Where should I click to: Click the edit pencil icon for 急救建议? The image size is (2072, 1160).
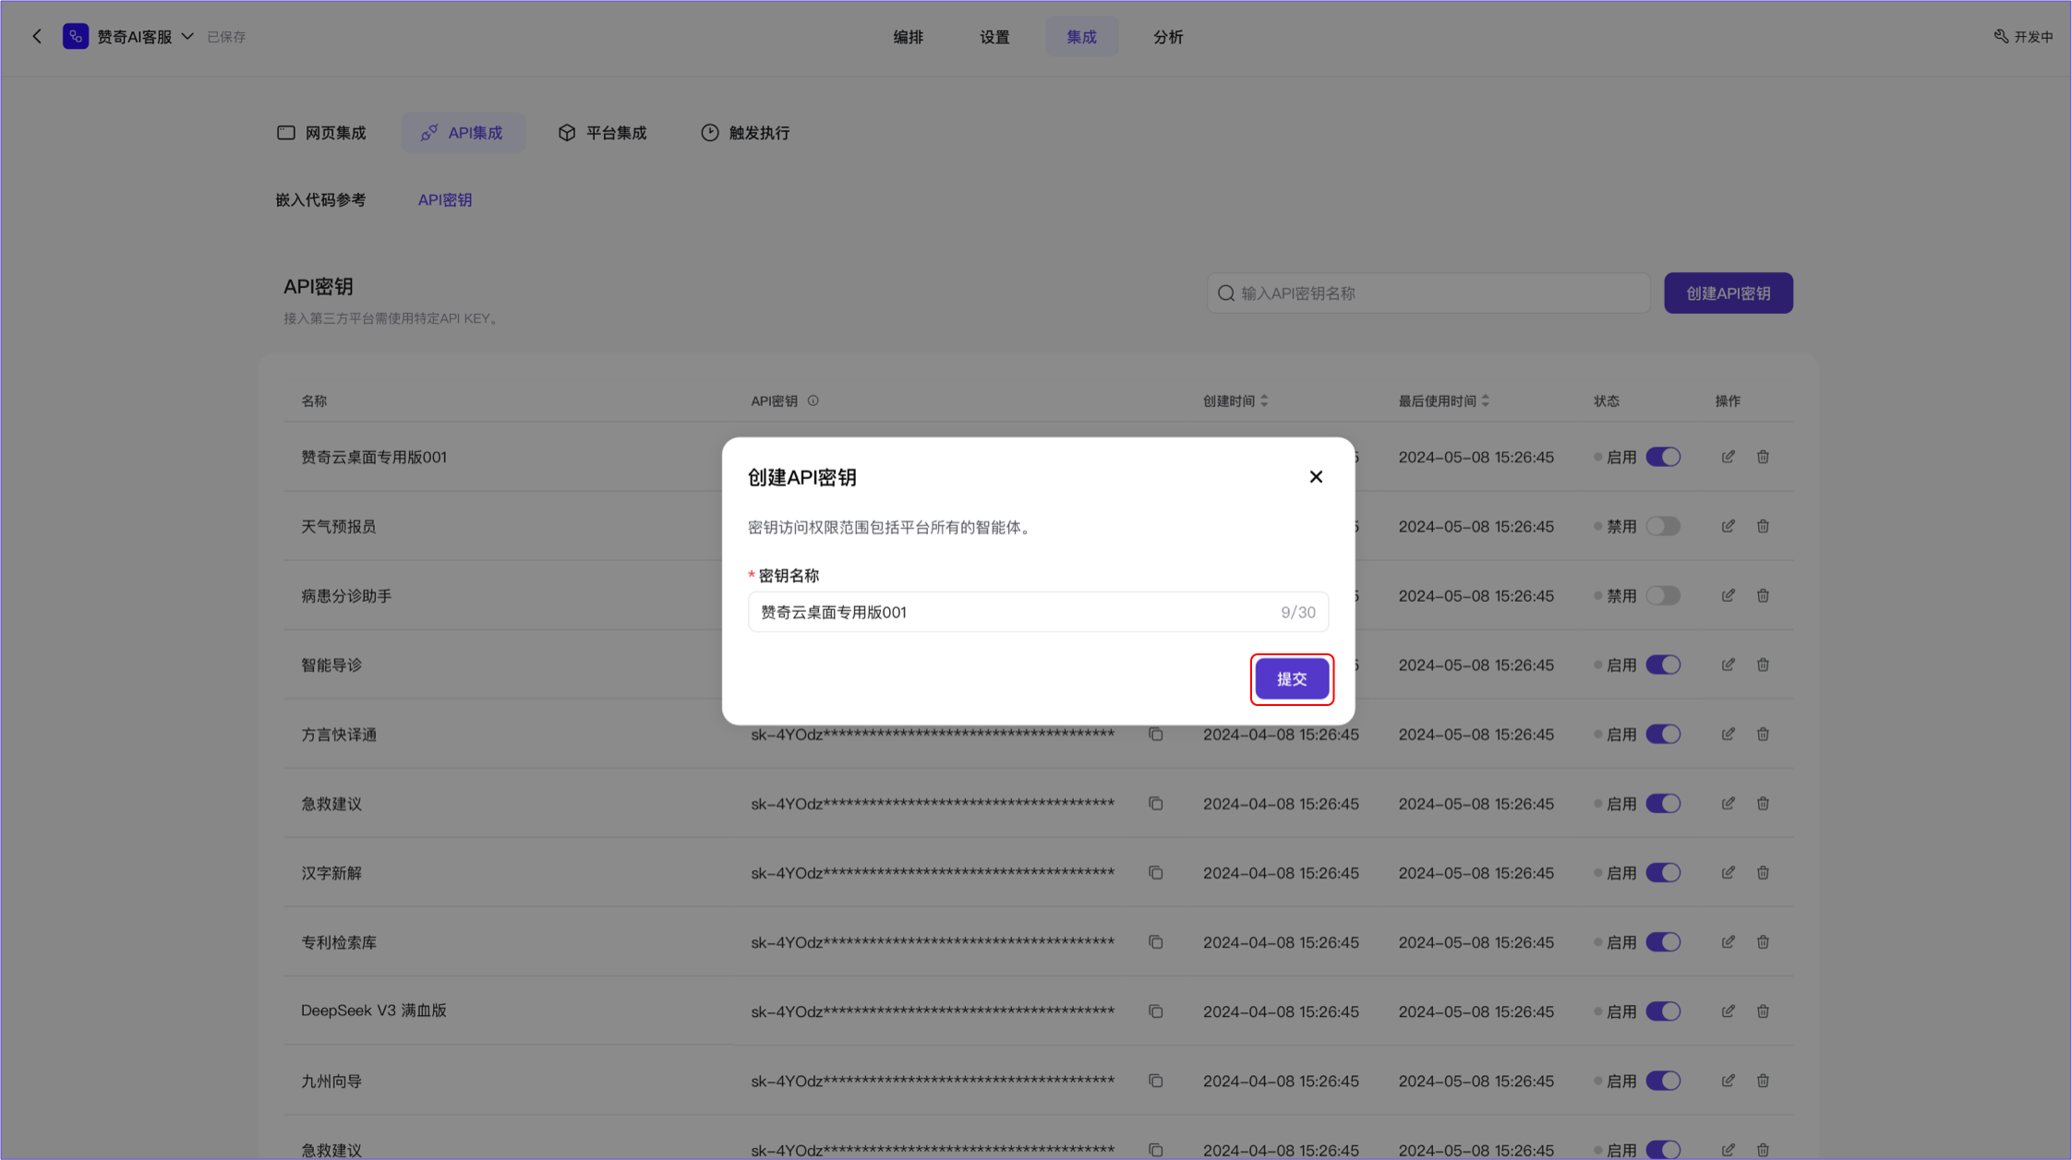tap(1728, 803)
